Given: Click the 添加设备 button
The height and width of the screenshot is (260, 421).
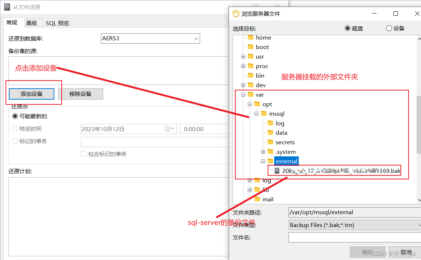Looking at the screenshot, I should click(x=32, y=94).
